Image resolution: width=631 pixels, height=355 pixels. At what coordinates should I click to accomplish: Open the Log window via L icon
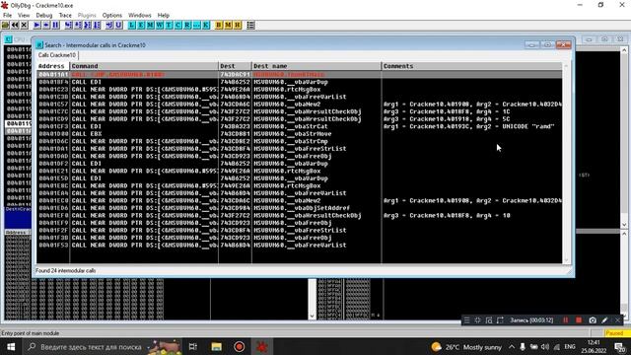click(131, 25)
